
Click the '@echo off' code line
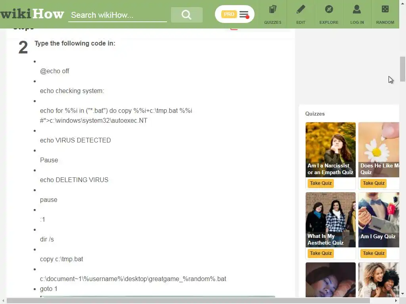click(x=54, y=71)
